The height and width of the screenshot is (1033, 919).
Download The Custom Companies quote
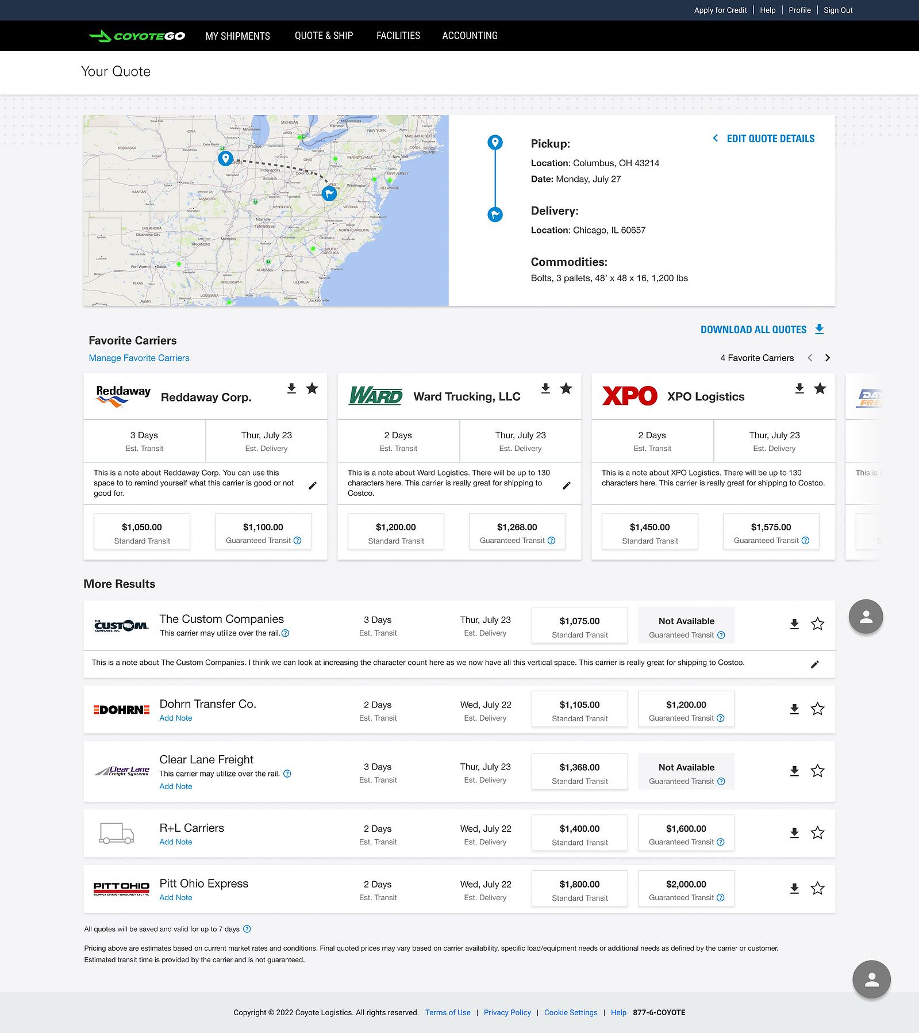point(794,624)
